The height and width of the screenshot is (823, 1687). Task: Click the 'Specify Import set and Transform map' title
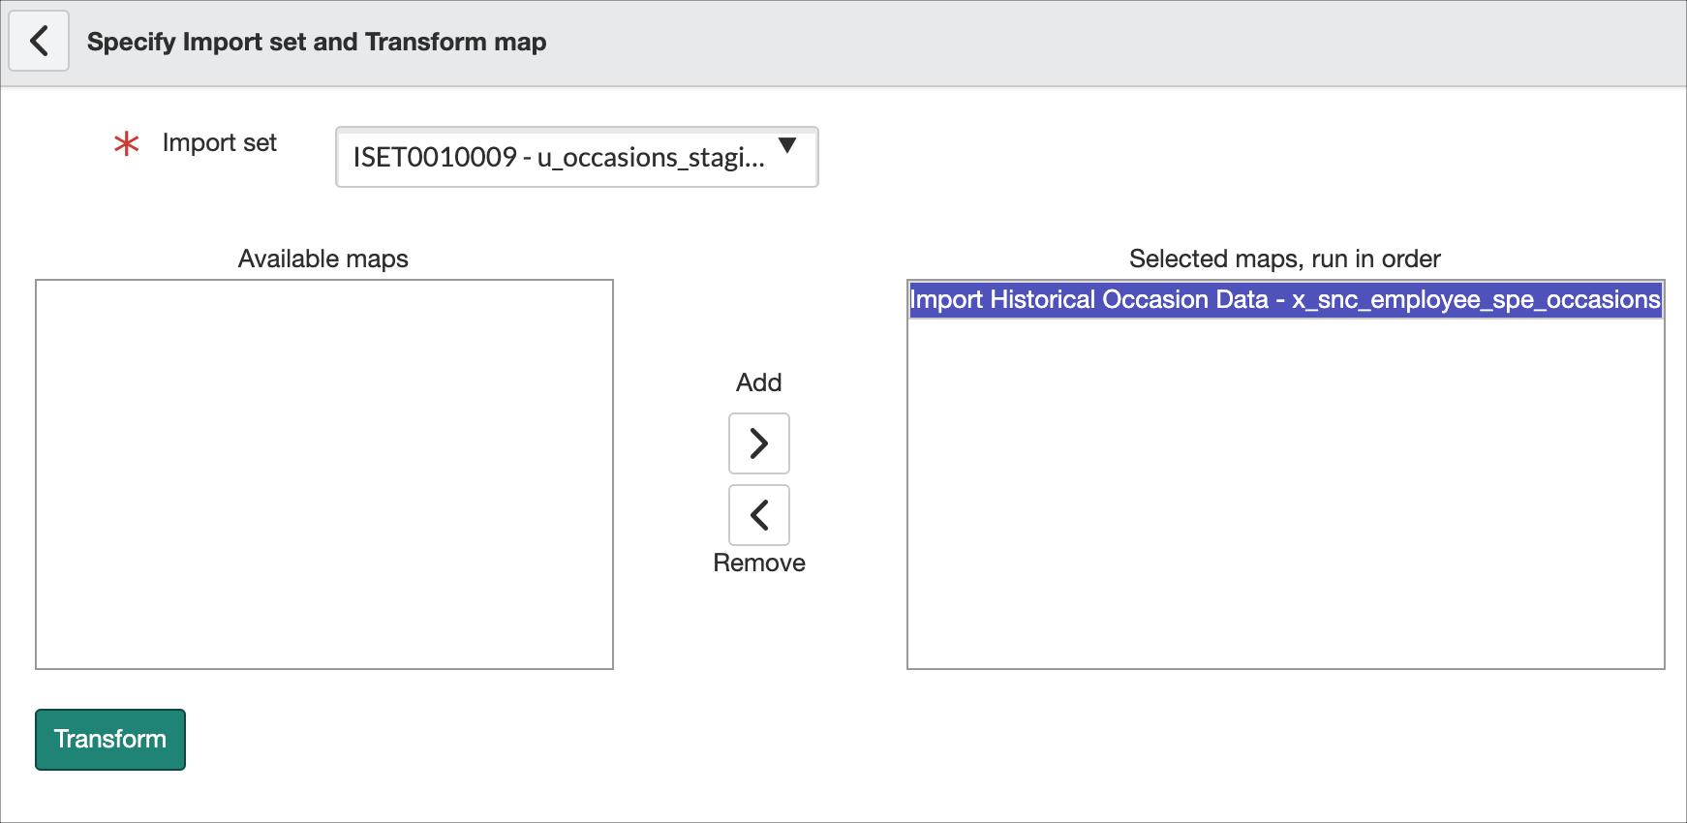[317, 42]
